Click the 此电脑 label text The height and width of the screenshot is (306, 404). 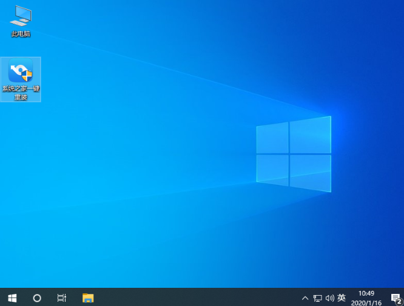pos(21,34)
